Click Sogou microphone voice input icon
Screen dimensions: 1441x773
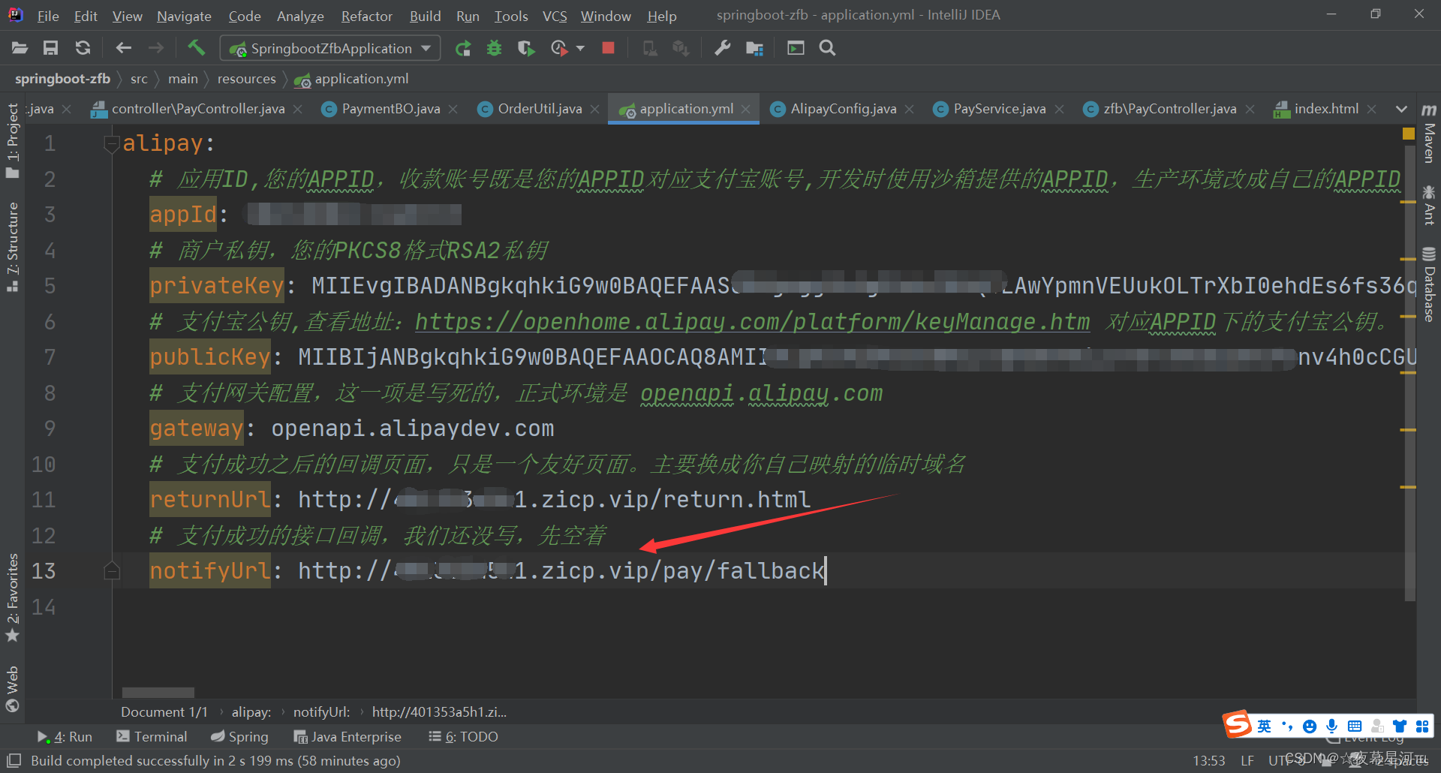pyautogui.click(x=1331, y=726)
